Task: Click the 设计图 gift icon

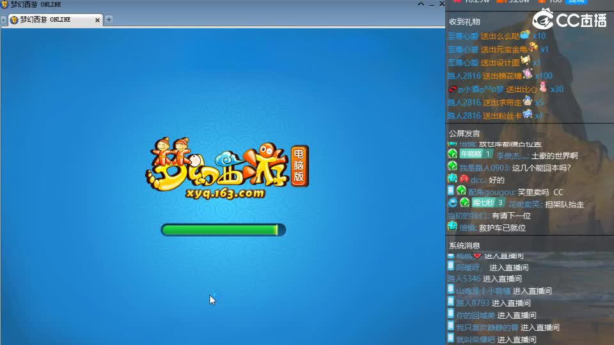Action: coord(525,61)
